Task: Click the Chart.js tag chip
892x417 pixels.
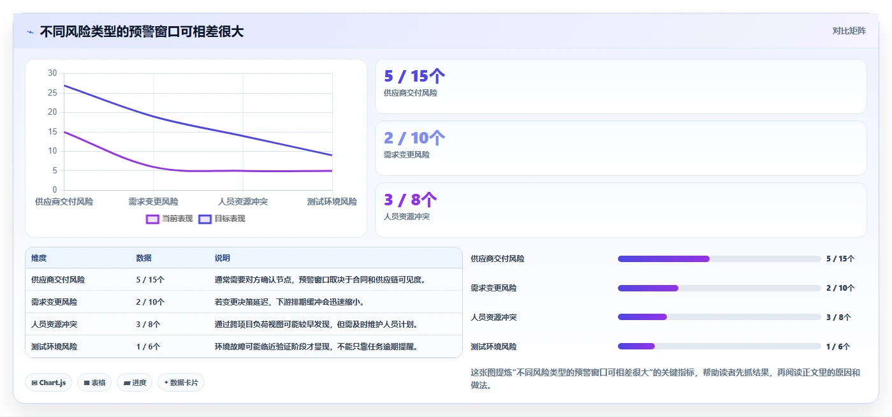Action: (48, 383)
